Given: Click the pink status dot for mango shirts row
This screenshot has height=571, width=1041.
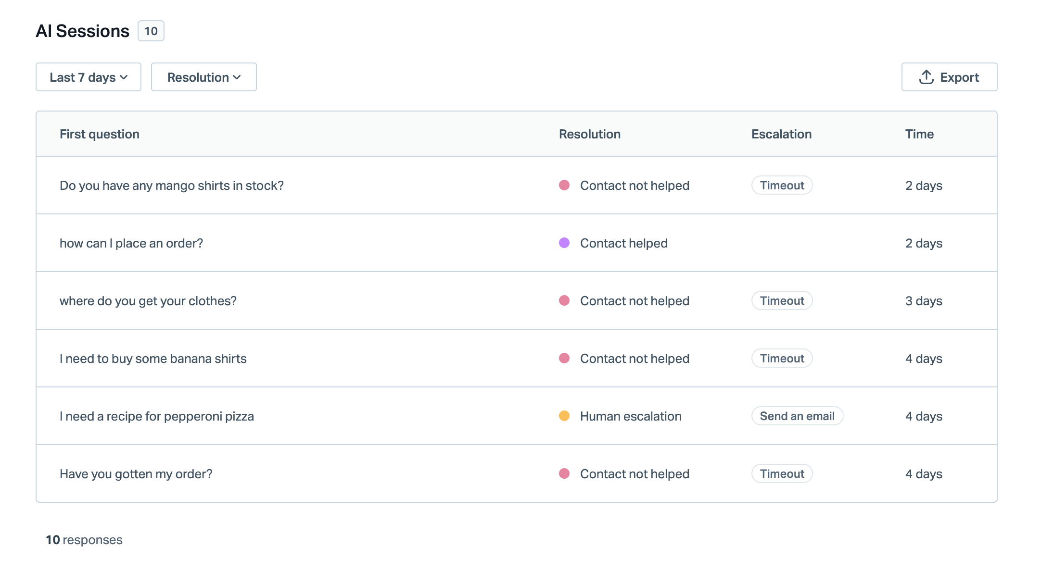Looking at the screenshot, I should [564, 185].
